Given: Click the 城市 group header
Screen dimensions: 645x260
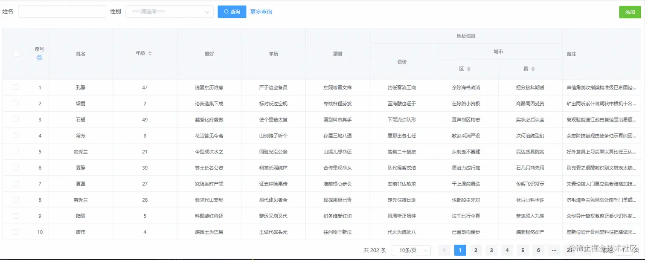Looking at the screenshot, I should point(498,52).
